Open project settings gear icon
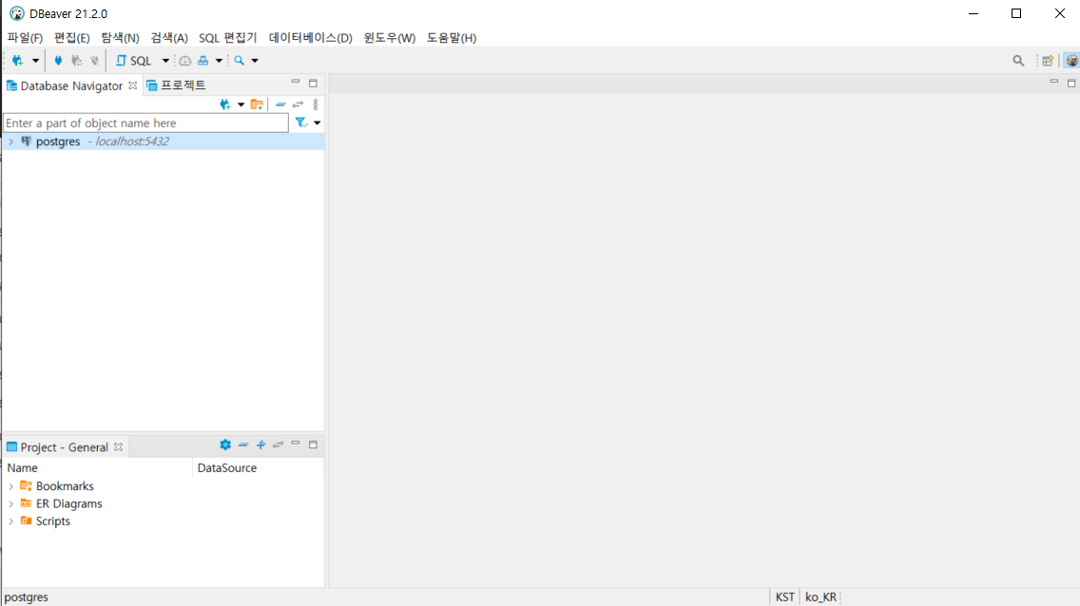Screen dimensions: 1080x606 point(225,445)
